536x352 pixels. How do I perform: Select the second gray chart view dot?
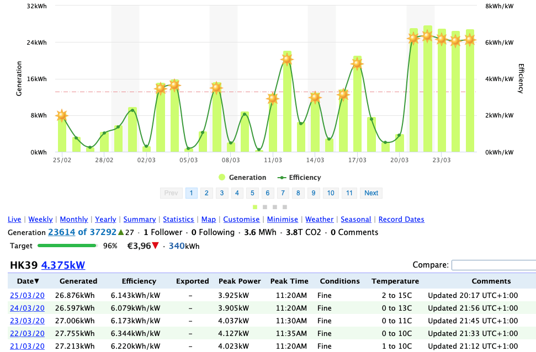pyautogui.click(x=265, y=207)
